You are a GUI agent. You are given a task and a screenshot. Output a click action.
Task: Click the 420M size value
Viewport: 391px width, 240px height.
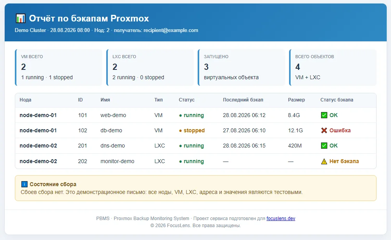(295, 146)
